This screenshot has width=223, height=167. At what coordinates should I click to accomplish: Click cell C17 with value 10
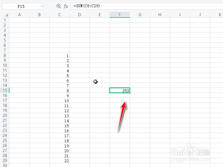59,100
